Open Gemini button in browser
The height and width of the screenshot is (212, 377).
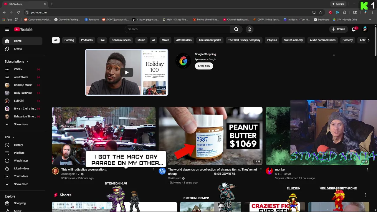click(338, 4)
